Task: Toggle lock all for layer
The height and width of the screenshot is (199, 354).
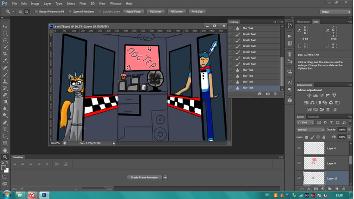Action: pos(324,137)
